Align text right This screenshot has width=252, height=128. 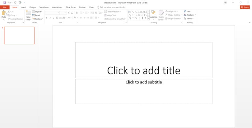click(88, 18)
